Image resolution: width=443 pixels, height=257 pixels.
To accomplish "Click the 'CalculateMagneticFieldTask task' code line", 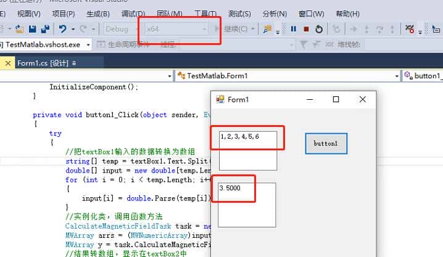I will pyautogui.click(x=138, y=226).
